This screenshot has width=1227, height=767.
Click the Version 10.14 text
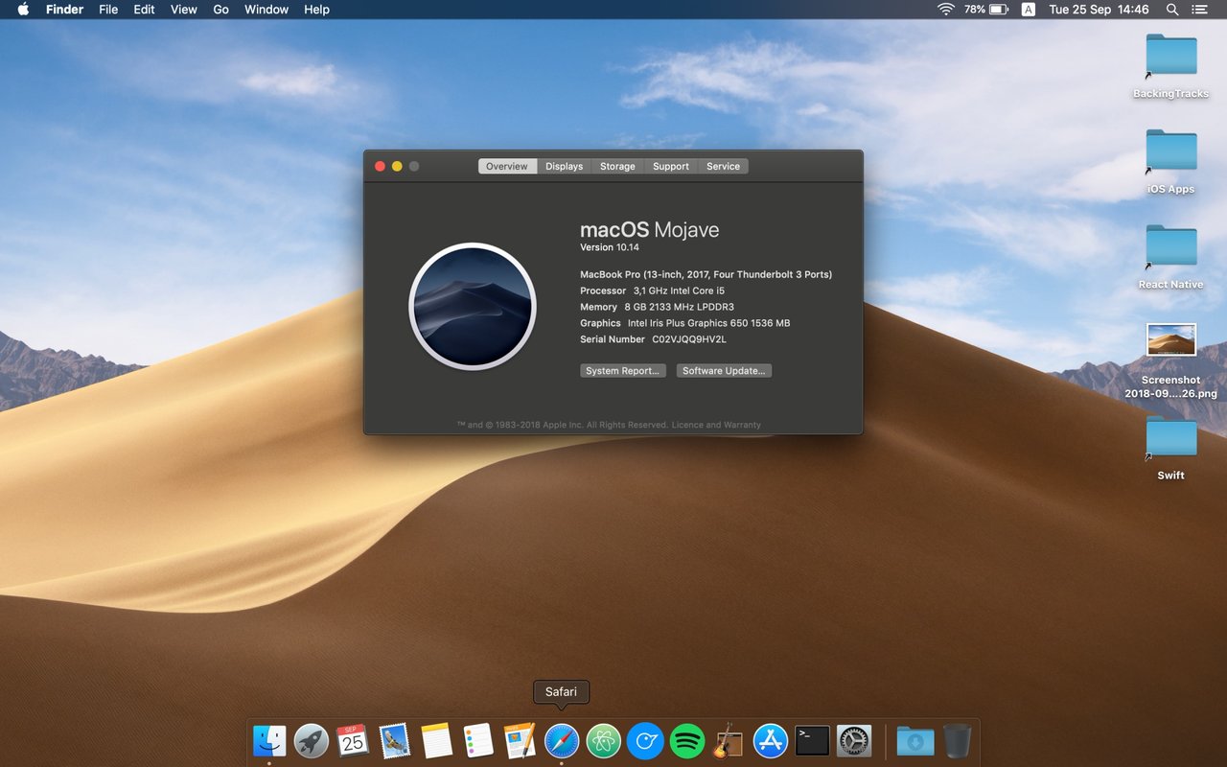[x=610, y=247]
